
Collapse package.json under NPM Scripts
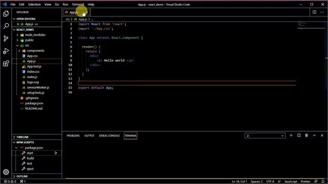pos(16,148)
